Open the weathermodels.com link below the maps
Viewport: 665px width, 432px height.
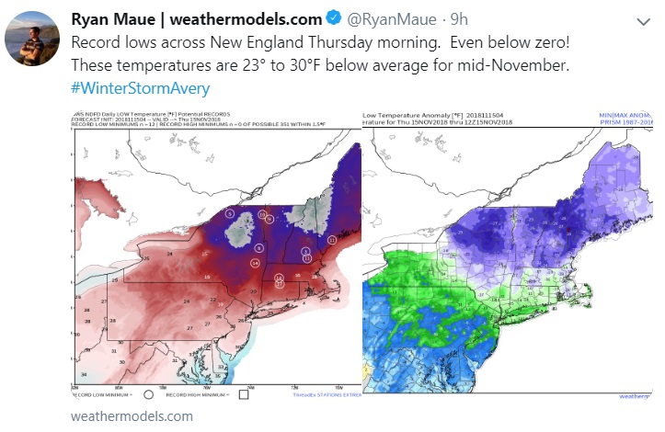click(x=132, y=415)
